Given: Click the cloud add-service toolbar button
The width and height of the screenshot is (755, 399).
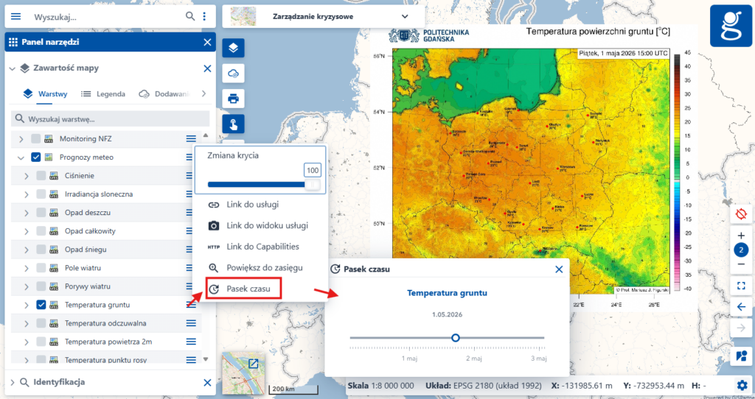Looking at the screenshot, I should coord(233,74).
